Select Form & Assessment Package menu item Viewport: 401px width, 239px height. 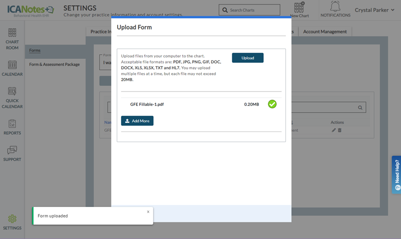(x=55, y=64)
